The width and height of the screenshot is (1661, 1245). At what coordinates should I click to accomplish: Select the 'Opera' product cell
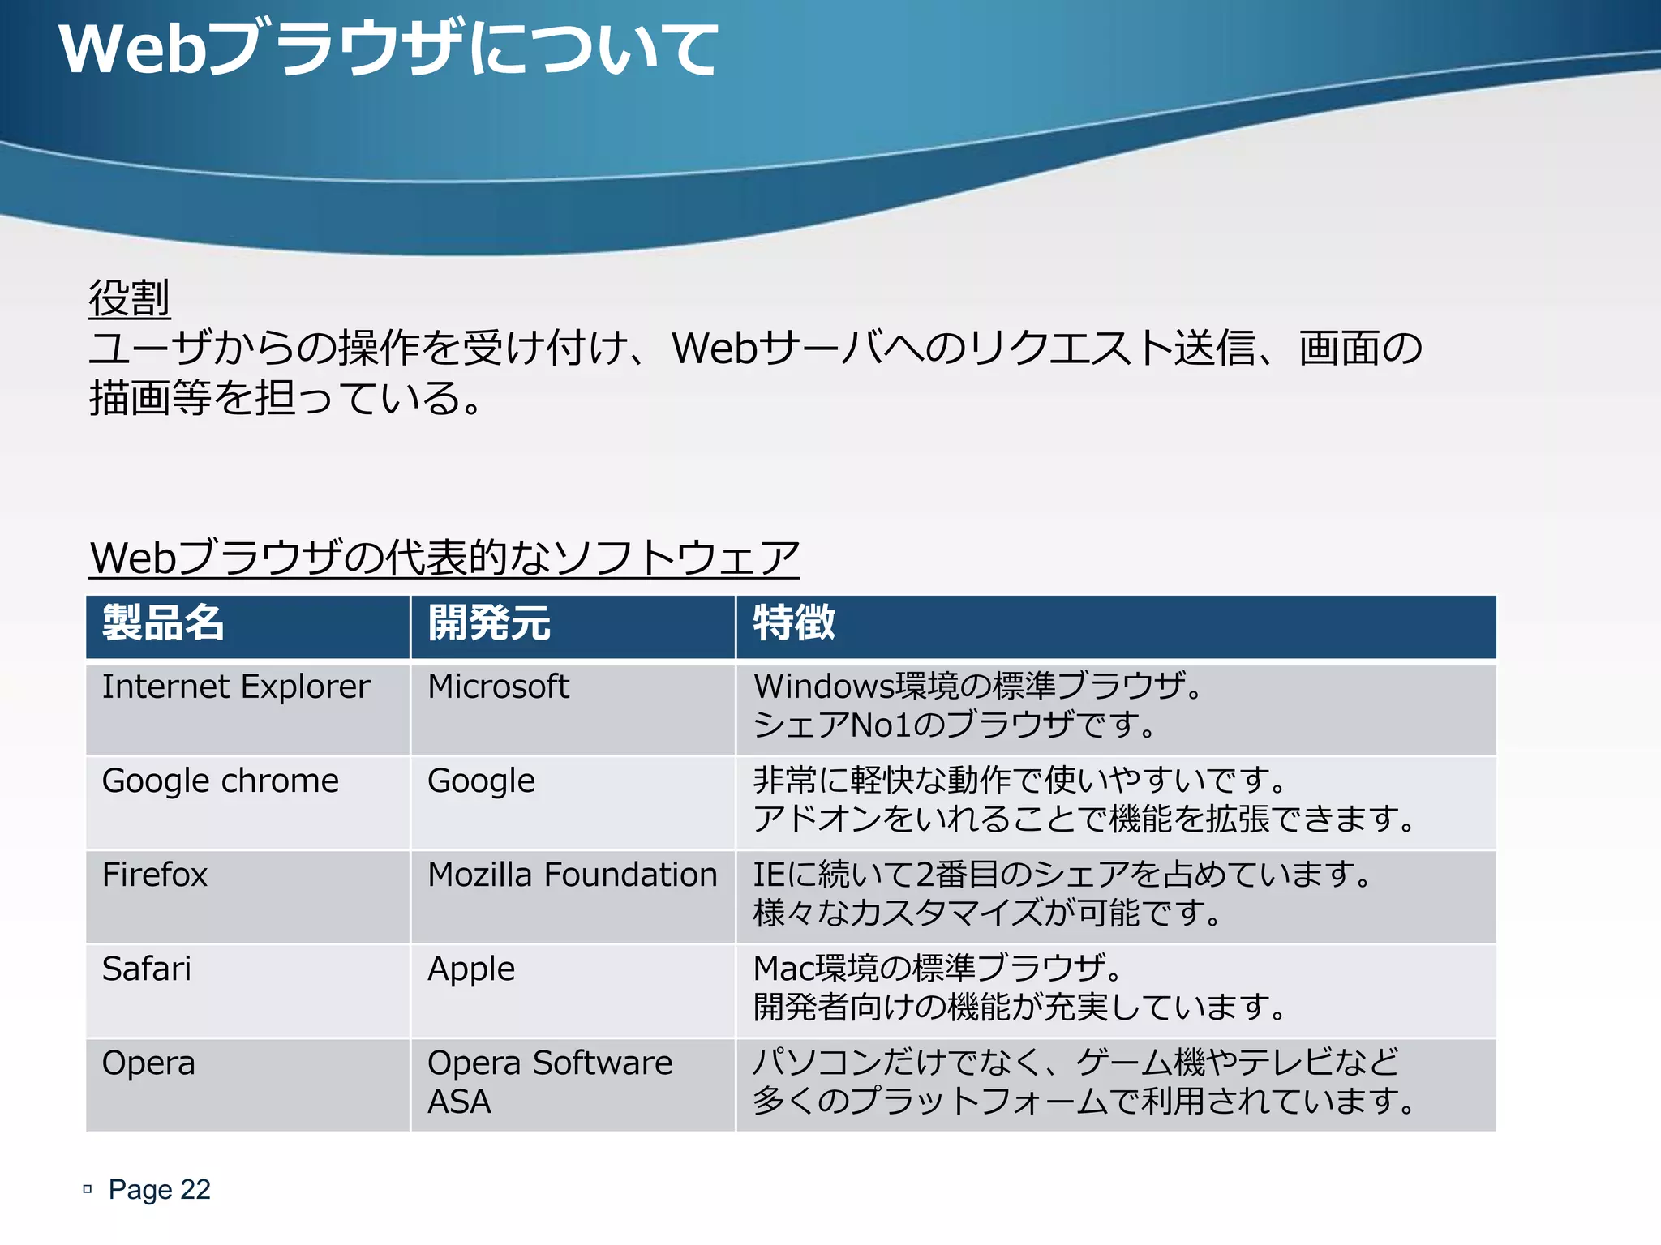click(x=247, y=1085)
